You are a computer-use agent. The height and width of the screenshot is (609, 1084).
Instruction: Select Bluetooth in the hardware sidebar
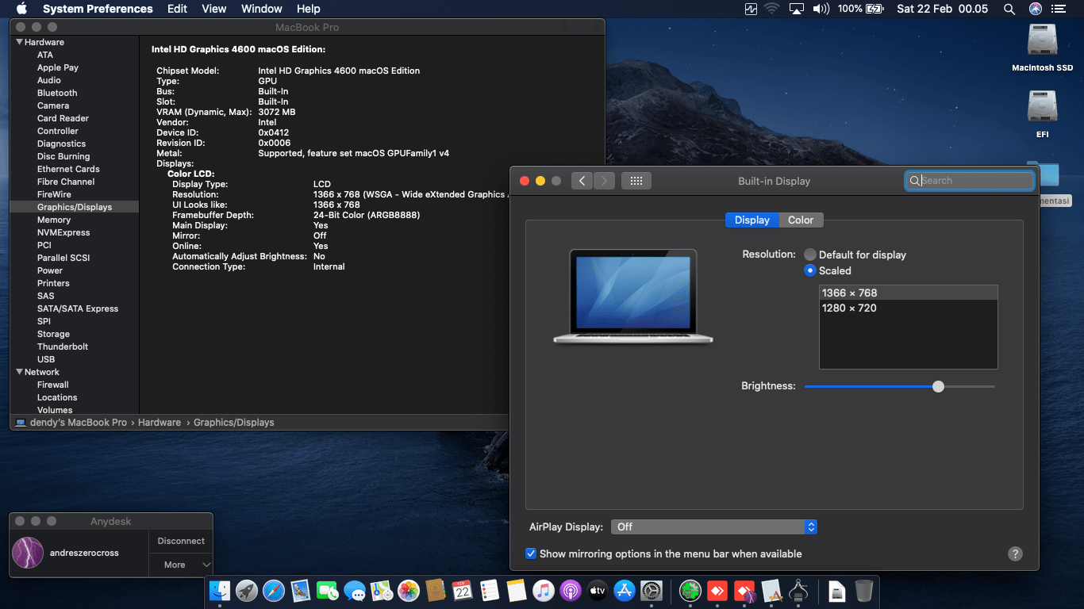pos(57,93)
